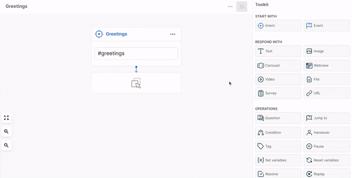Click the Handover operation
This screenshot has height=178, width=352.
pos(326,132)
